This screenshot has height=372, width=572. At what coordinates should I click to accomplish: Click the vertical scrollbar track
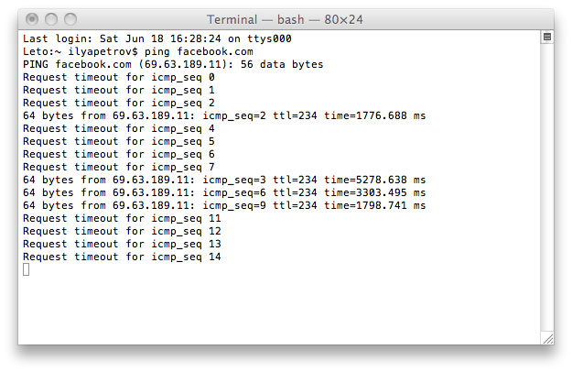tap(546, 183)
